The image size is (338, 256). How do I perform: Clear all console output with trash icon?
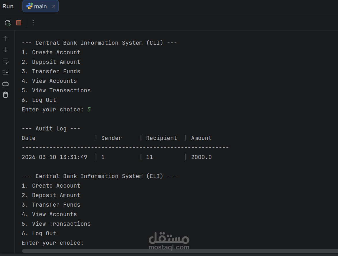5,95
